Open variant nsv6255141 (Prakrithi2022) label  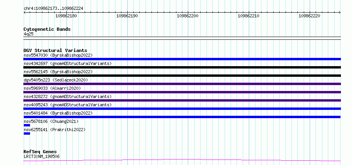click(x=55, y=130)
